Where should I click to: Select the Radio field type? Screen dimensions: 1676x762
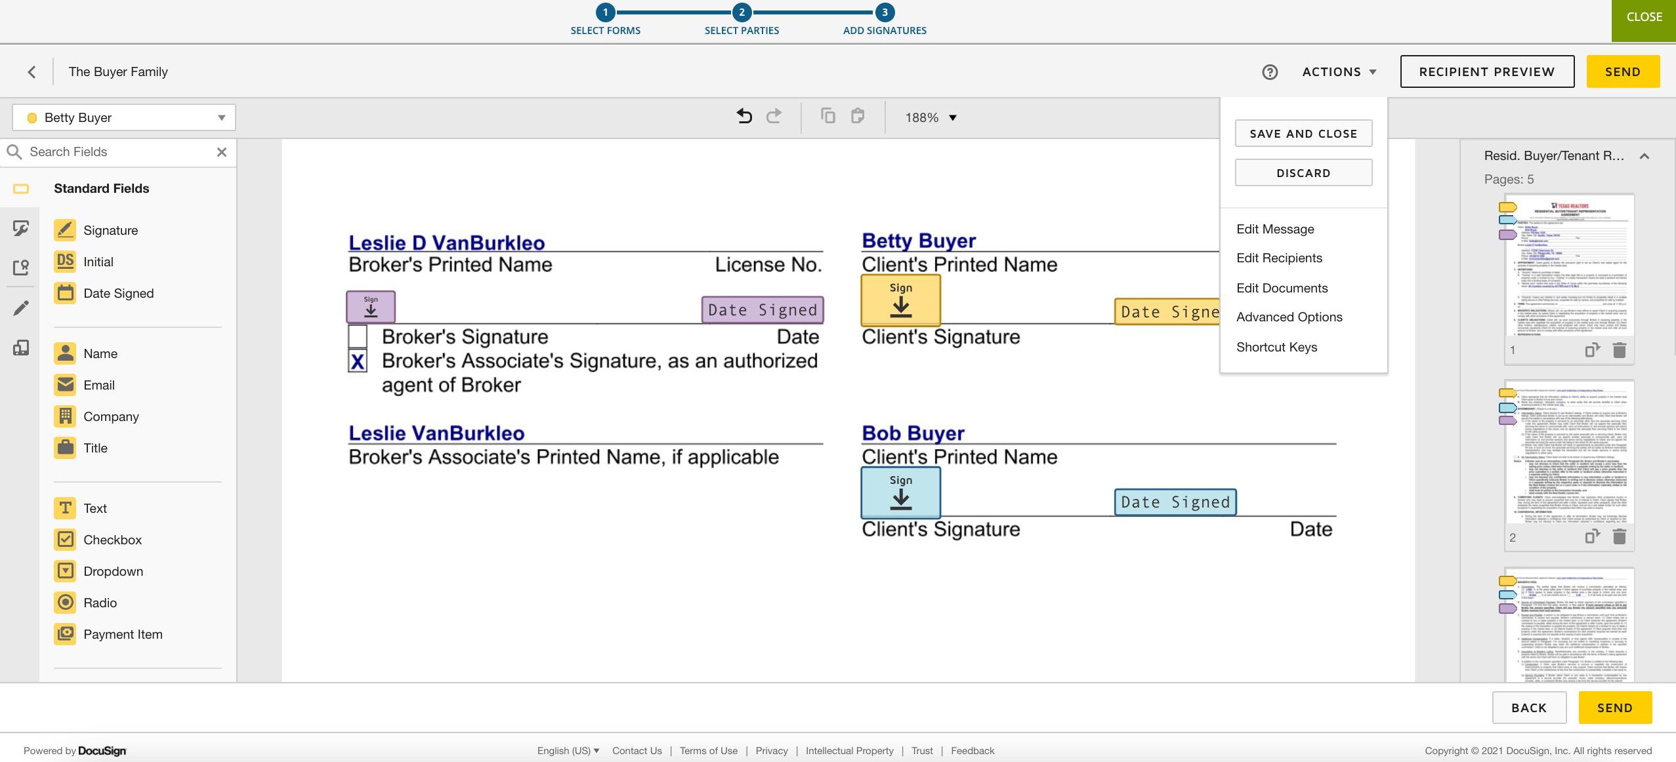(100, 603)
